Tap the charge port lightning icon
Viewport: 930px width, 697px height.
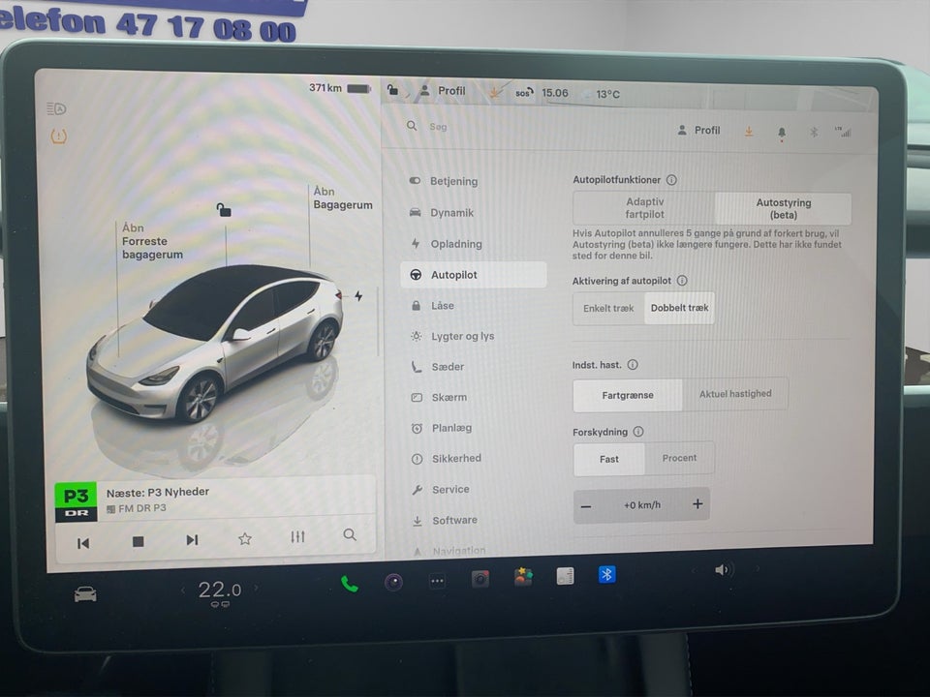(358, 296)
